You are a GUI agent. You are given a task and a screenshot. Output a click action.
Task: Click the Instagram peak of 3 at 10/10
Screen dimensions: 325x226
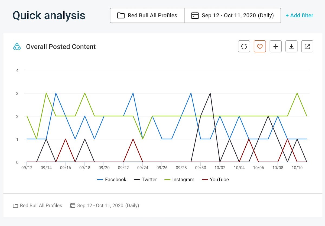coord(297,93)
